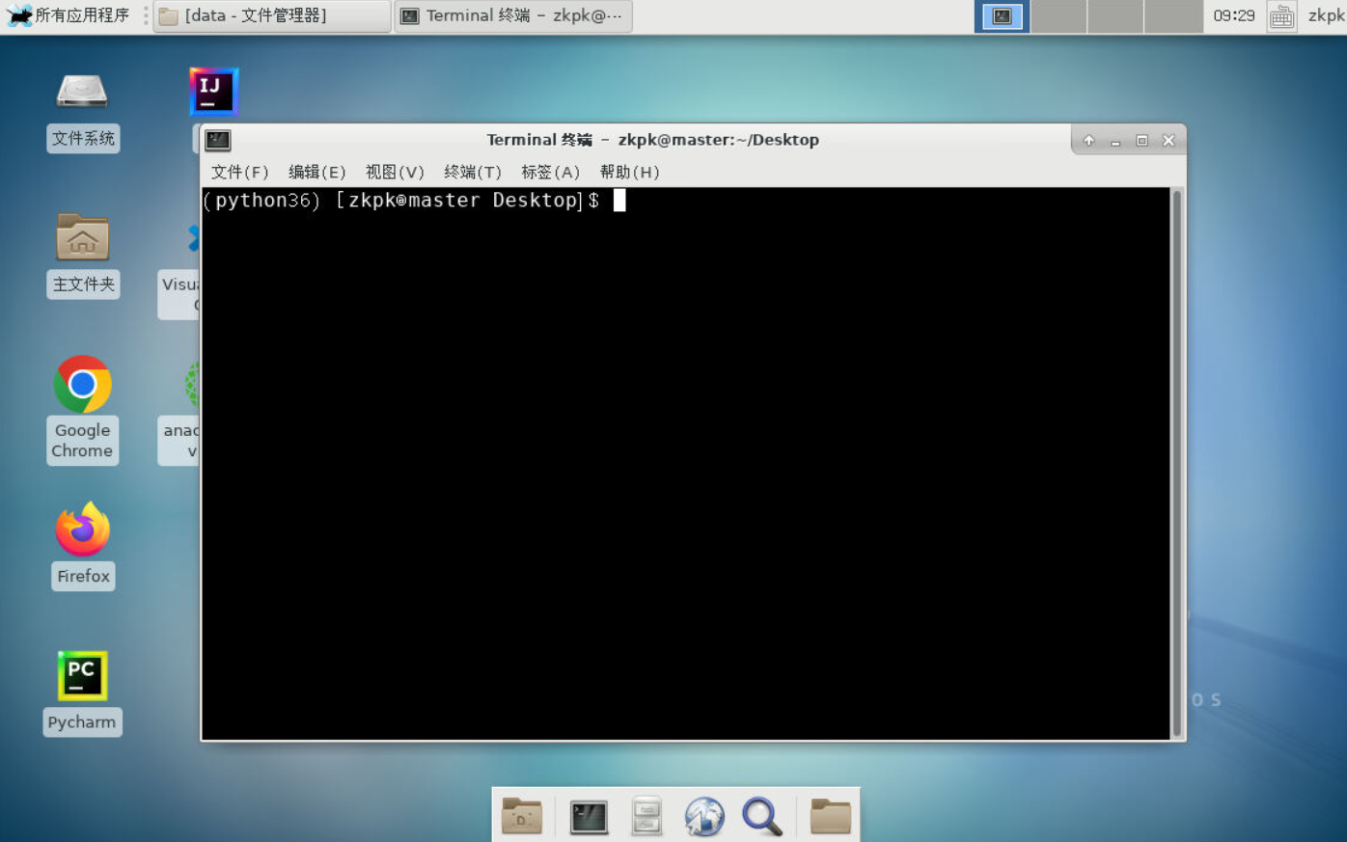Click the terminal shade (roll-up) arrow button
The width and height of the screenshot is (1347, 842).
[x=1088, y=141]
